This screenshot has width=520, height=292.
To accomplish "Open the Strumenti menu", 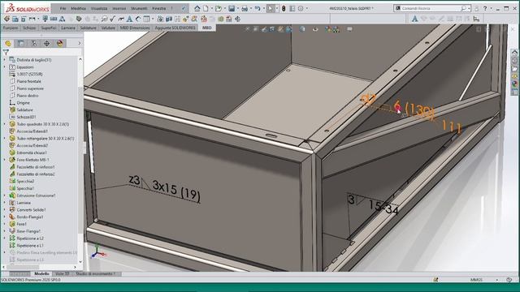I will [x=139, y=8].
